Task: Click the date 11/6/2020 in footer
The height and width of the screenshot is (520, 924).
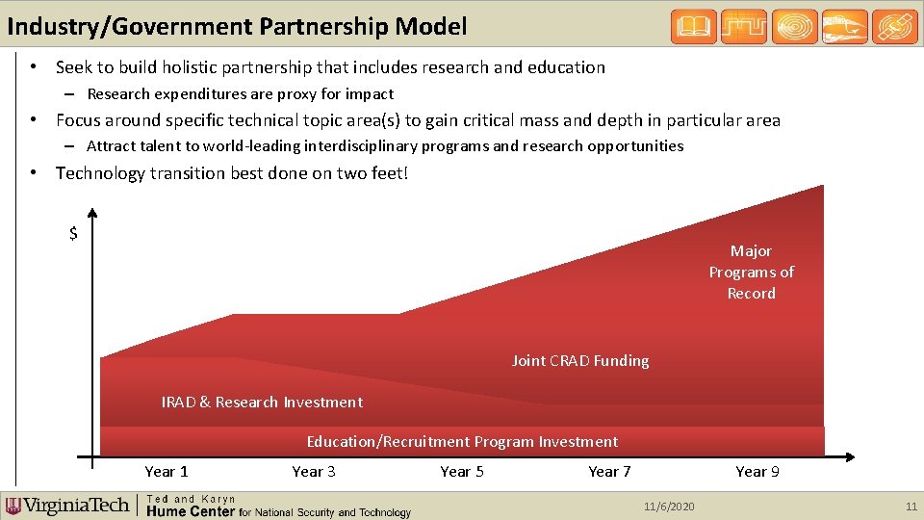Action: point(669,507)
